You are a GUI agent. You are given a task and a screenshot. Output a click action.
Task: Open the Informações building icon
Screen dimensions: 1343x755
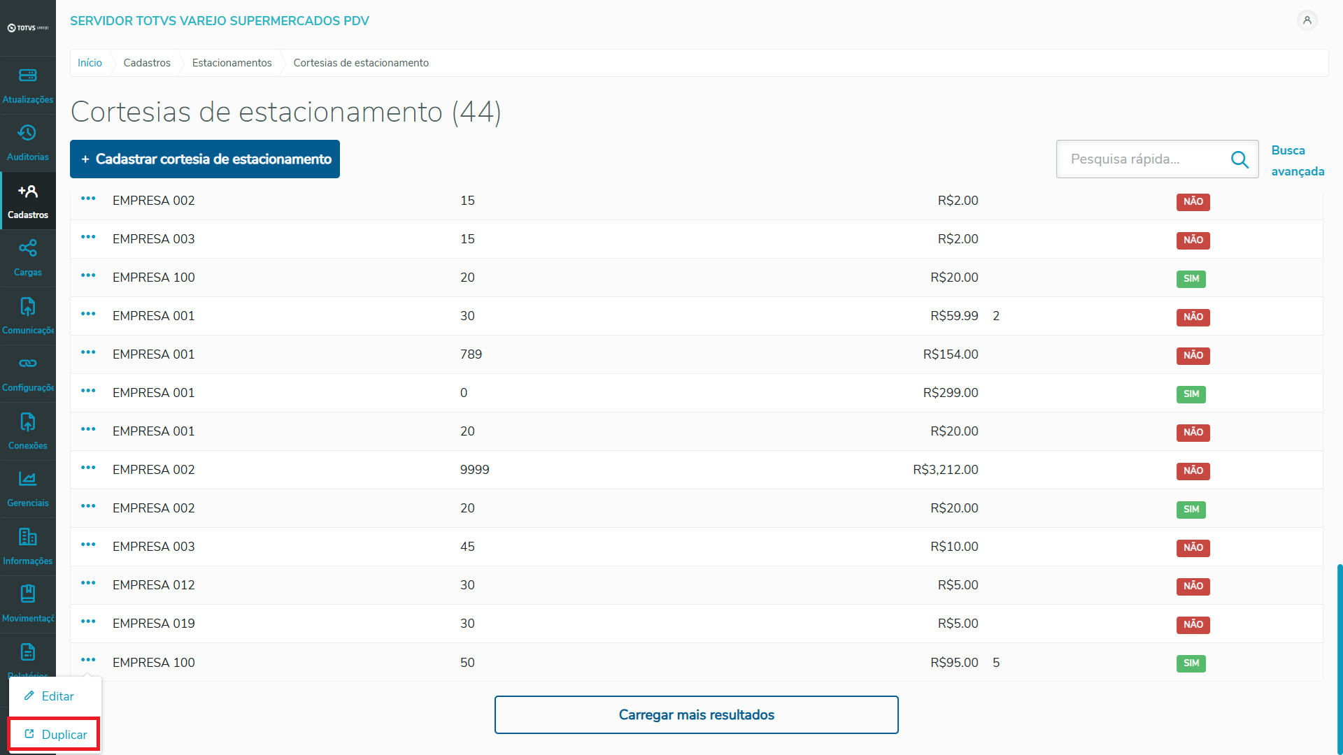point(28,537)
